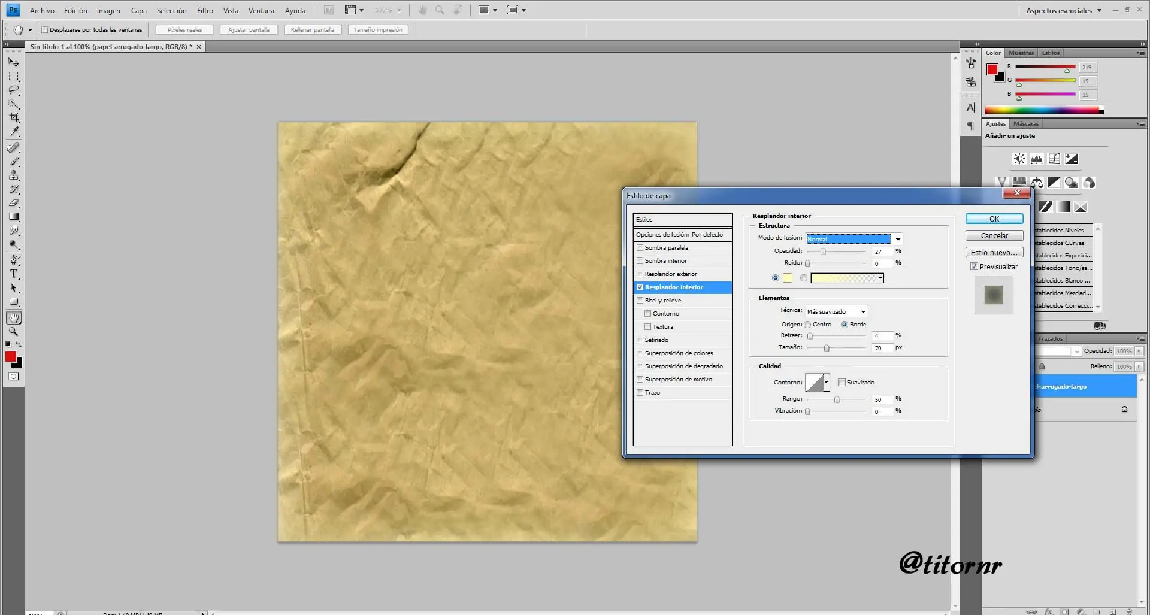The width and height of the screenshot is (1150, 615).
Task: Pick the Eyedropper tool
Action: pyautogui.click(x=14, y=132)
